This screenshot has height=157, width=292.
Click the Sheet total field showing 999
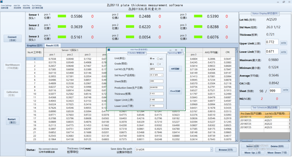tap(275, 91)
